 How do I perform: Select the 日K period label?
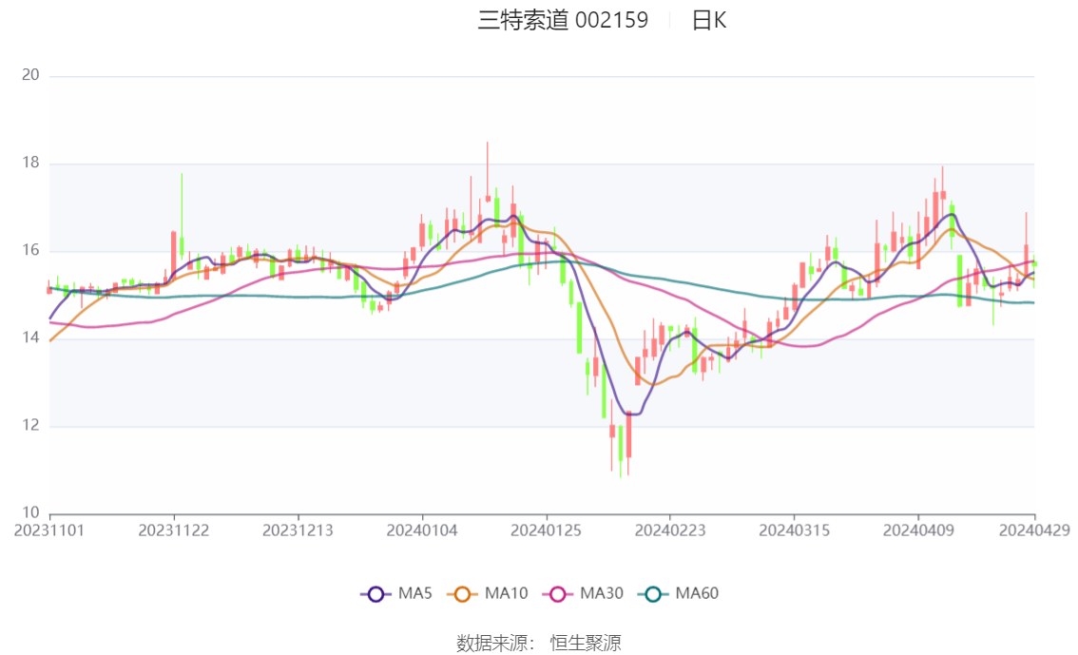coord(709,21)
